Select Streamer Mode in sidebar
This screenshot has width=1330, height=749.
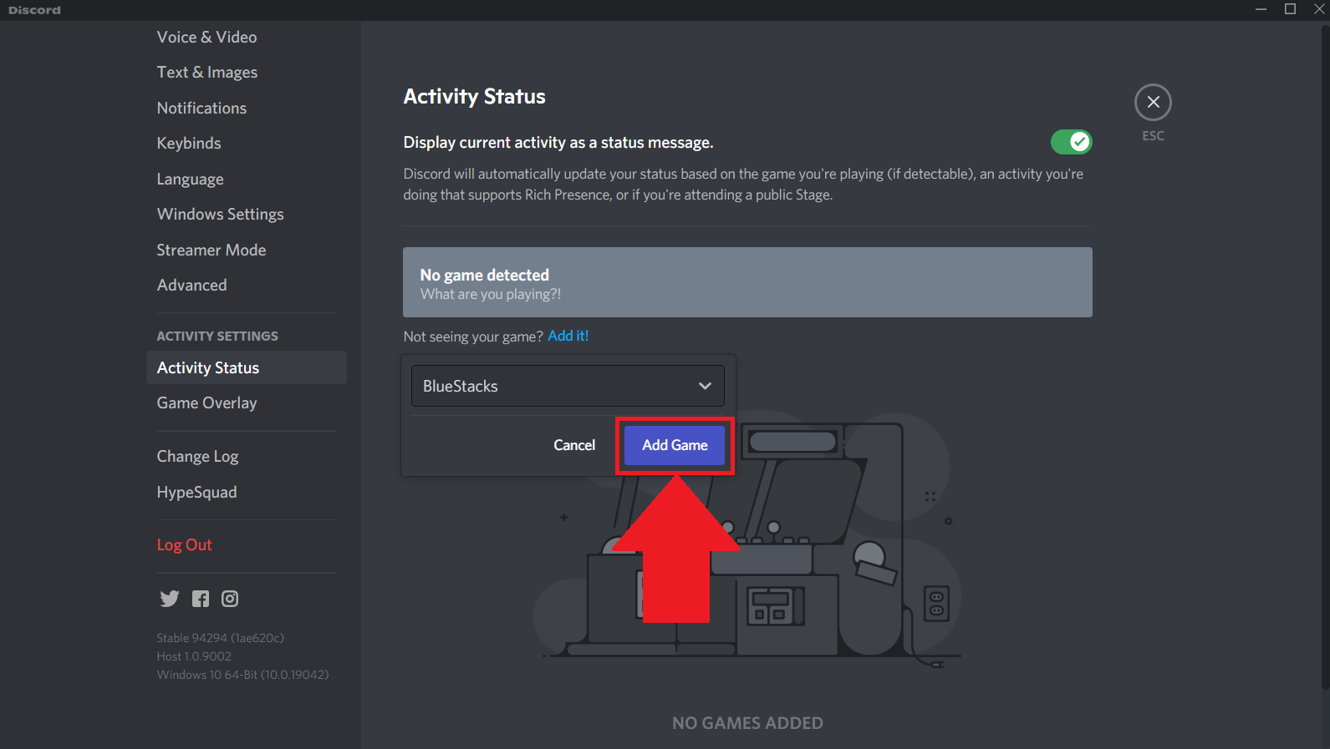pos(211,251)
